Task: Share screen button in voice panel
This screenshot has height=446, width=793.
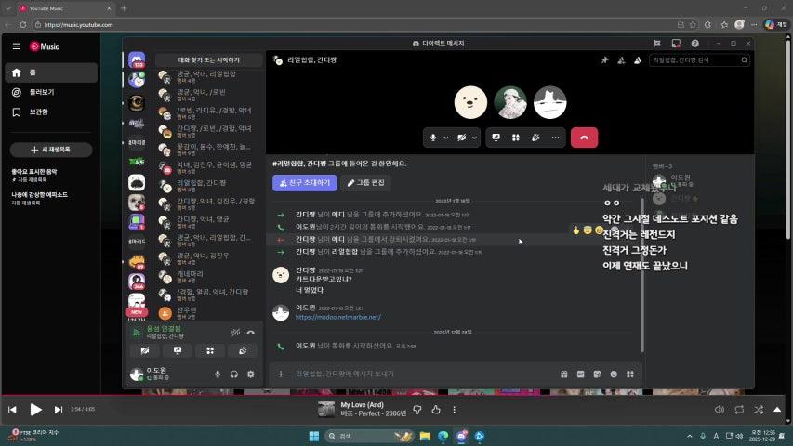Action: point(178,350)
